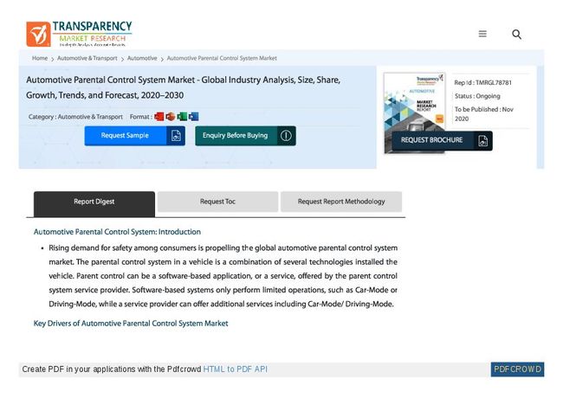Screen dimensions: 563x398
Task: Click the introduction bullet paragraph
Action: point(223,276)
